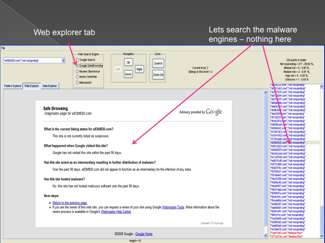Switch to the Data Explorer tab
Screen dimensions: 325x243
tap(49, 85)
